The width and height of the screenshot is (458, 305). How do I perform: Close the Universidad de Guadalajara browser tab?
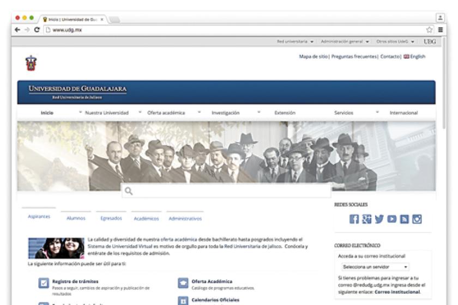pos(102,20)
